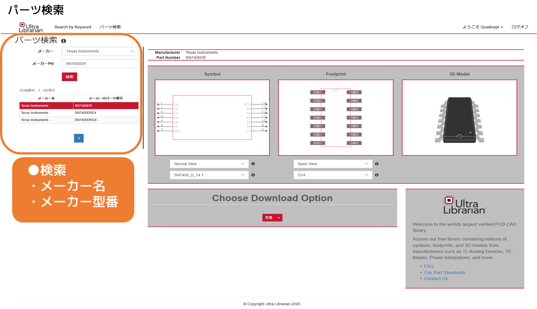
Task: Open パーツ検索 navigation menu item
Action: 110,27
